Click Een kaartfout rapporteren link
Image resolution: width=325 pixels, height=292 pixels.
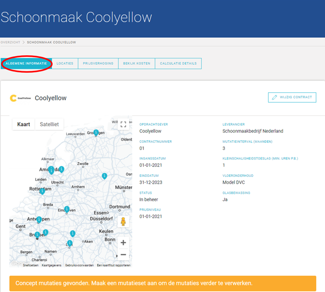(114, 265)
